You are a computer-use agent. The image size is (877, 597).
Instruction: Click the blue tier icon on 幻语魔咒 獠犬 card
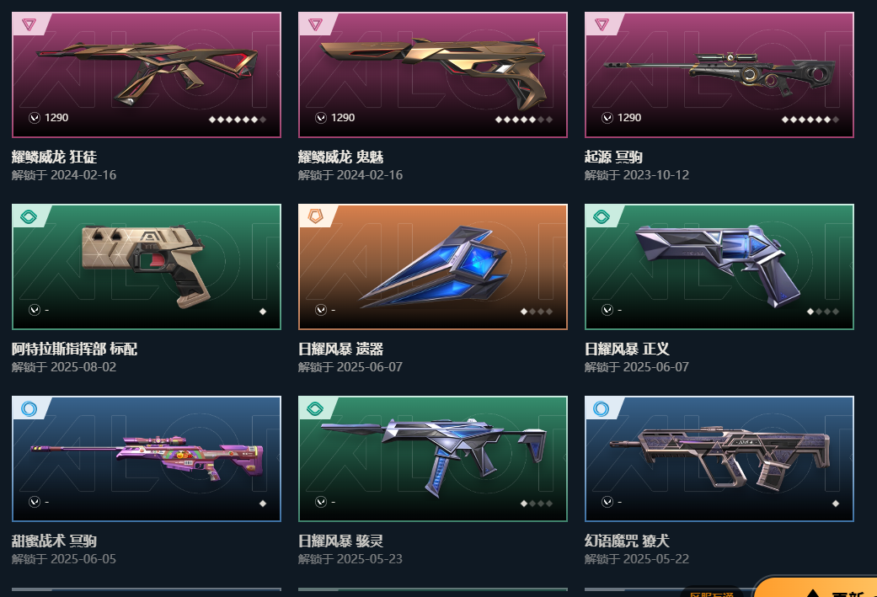pyautogui.click(x=602, y=408)
